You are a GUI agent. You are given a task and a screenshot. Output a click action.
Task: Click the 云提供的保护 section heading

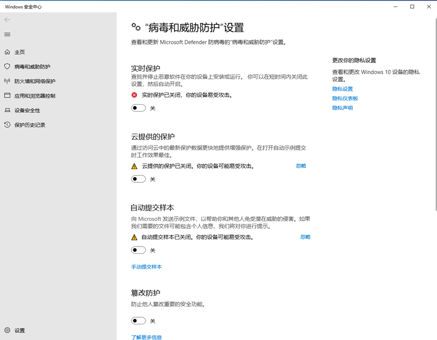pyautogui.click(x=153, y=136)
